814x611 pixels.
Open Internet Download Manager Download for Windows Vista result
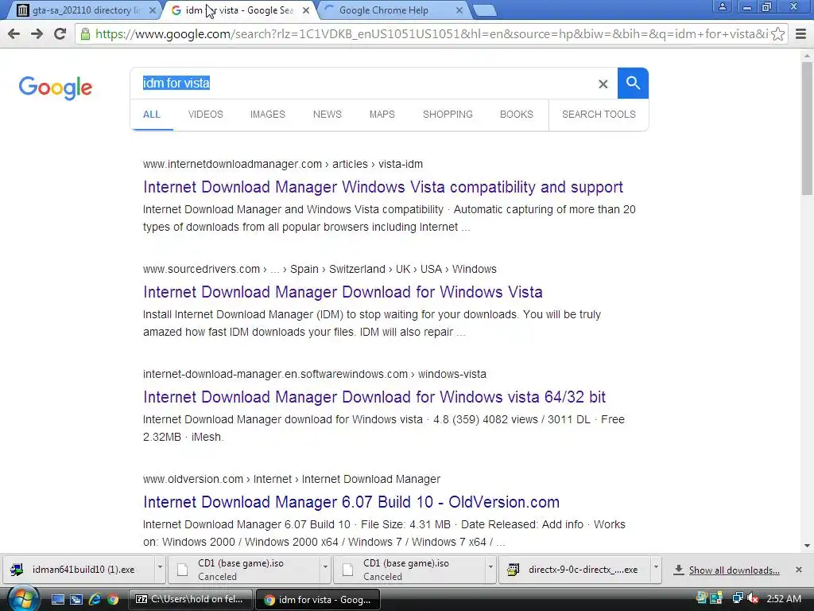pyautogui.click(x=343, y=292)
